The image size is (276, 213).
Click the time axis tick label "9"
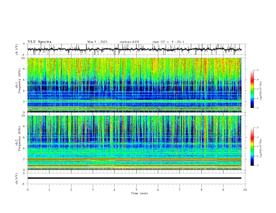click(223, 190)
